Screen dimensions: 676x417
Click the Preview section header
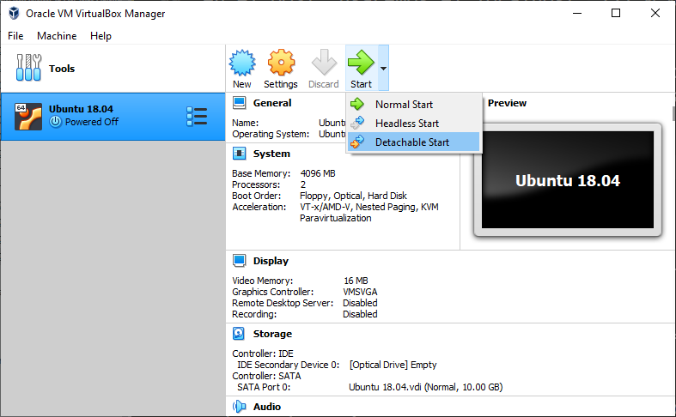point(507,103)
